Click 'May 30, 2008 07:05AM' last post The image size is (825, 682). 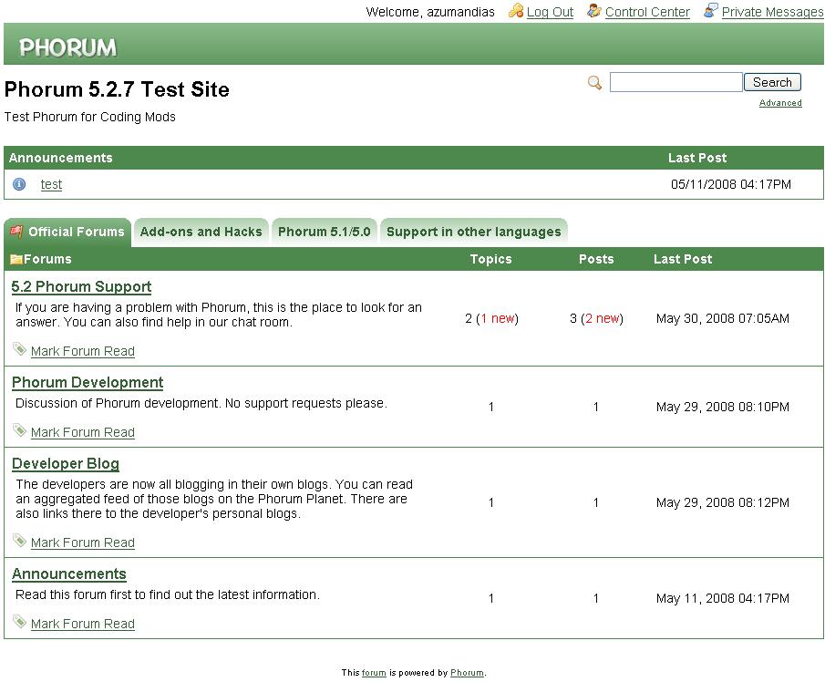click(x=722, y=318)
